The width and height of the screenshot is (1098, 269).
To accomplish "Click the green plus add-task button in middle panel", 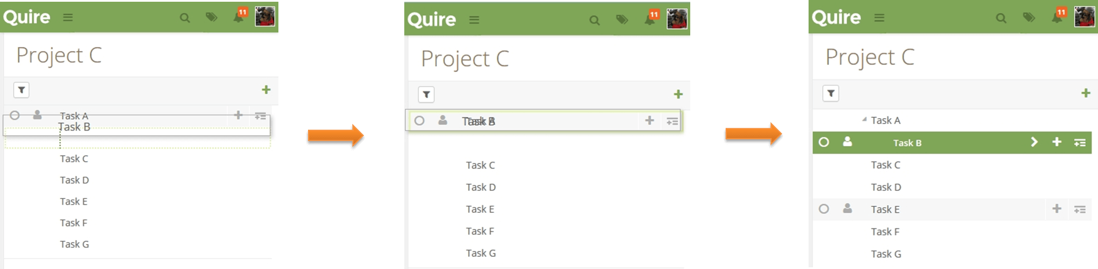I will click(x=678, y=94).
